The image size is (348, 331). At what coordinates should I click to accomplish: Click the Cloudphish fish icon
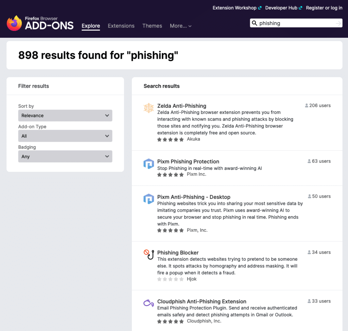pyautogui.click(x=149, y=303)
